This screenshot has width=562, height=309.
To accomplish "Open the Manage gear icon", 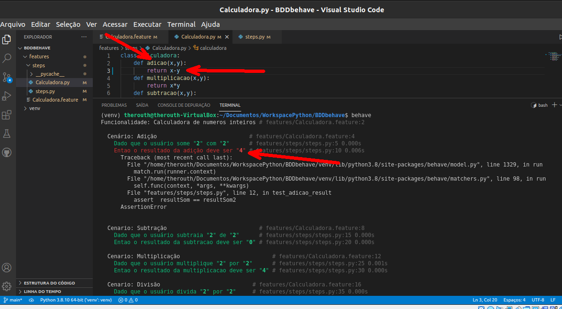I will click(6, 285).
